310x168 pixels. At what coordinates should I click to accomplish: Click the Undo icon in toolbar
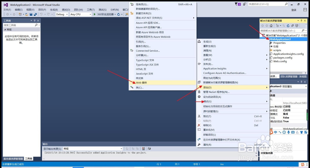tap(41, 14)
